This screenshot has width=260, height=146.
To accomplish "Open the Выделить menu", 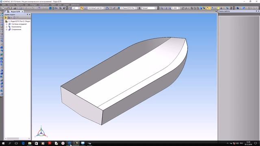I will click(x=20, y=5).
